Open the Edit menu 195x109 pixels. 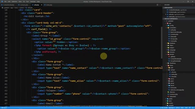tap(9, 2)
